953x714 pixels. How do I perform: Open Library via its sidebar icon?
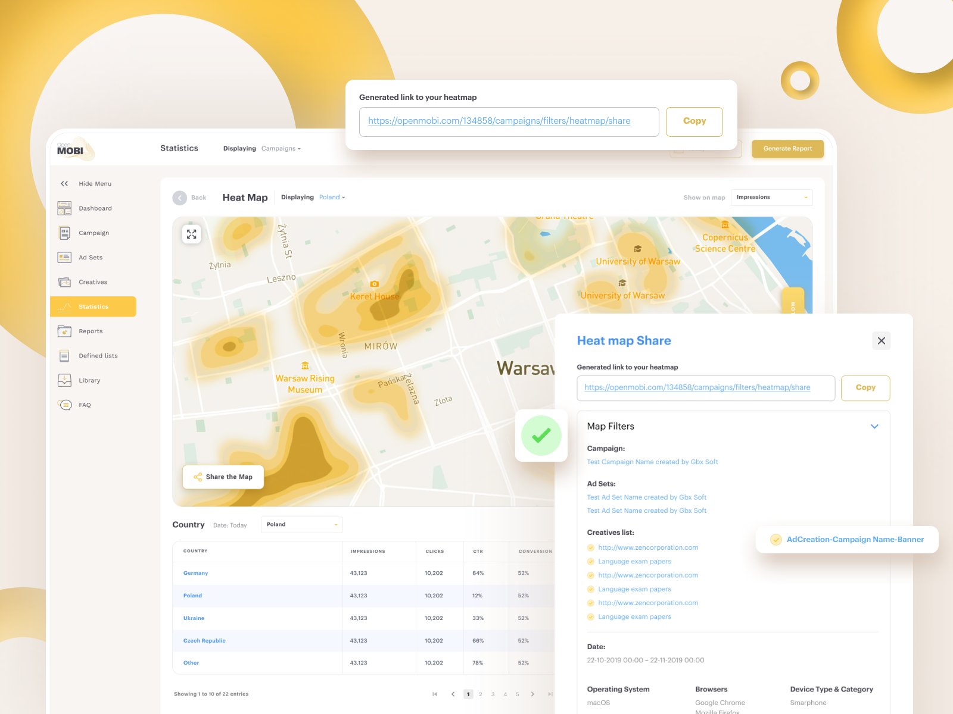click(64, 380)
